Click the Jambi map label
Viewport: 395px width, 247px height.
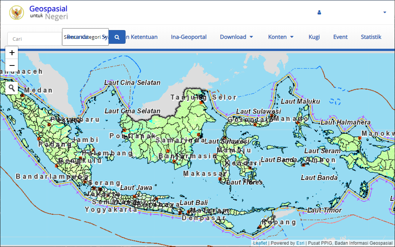(86, 140)
